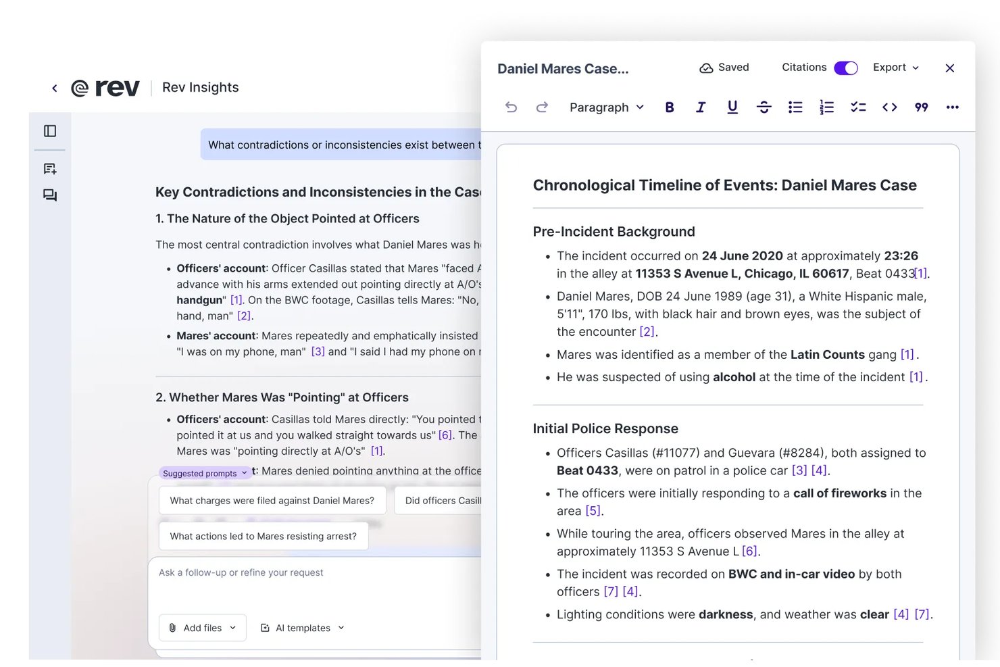
Task: Open citation [3] after 'on my phone, man'
Action: click(318, 351)
